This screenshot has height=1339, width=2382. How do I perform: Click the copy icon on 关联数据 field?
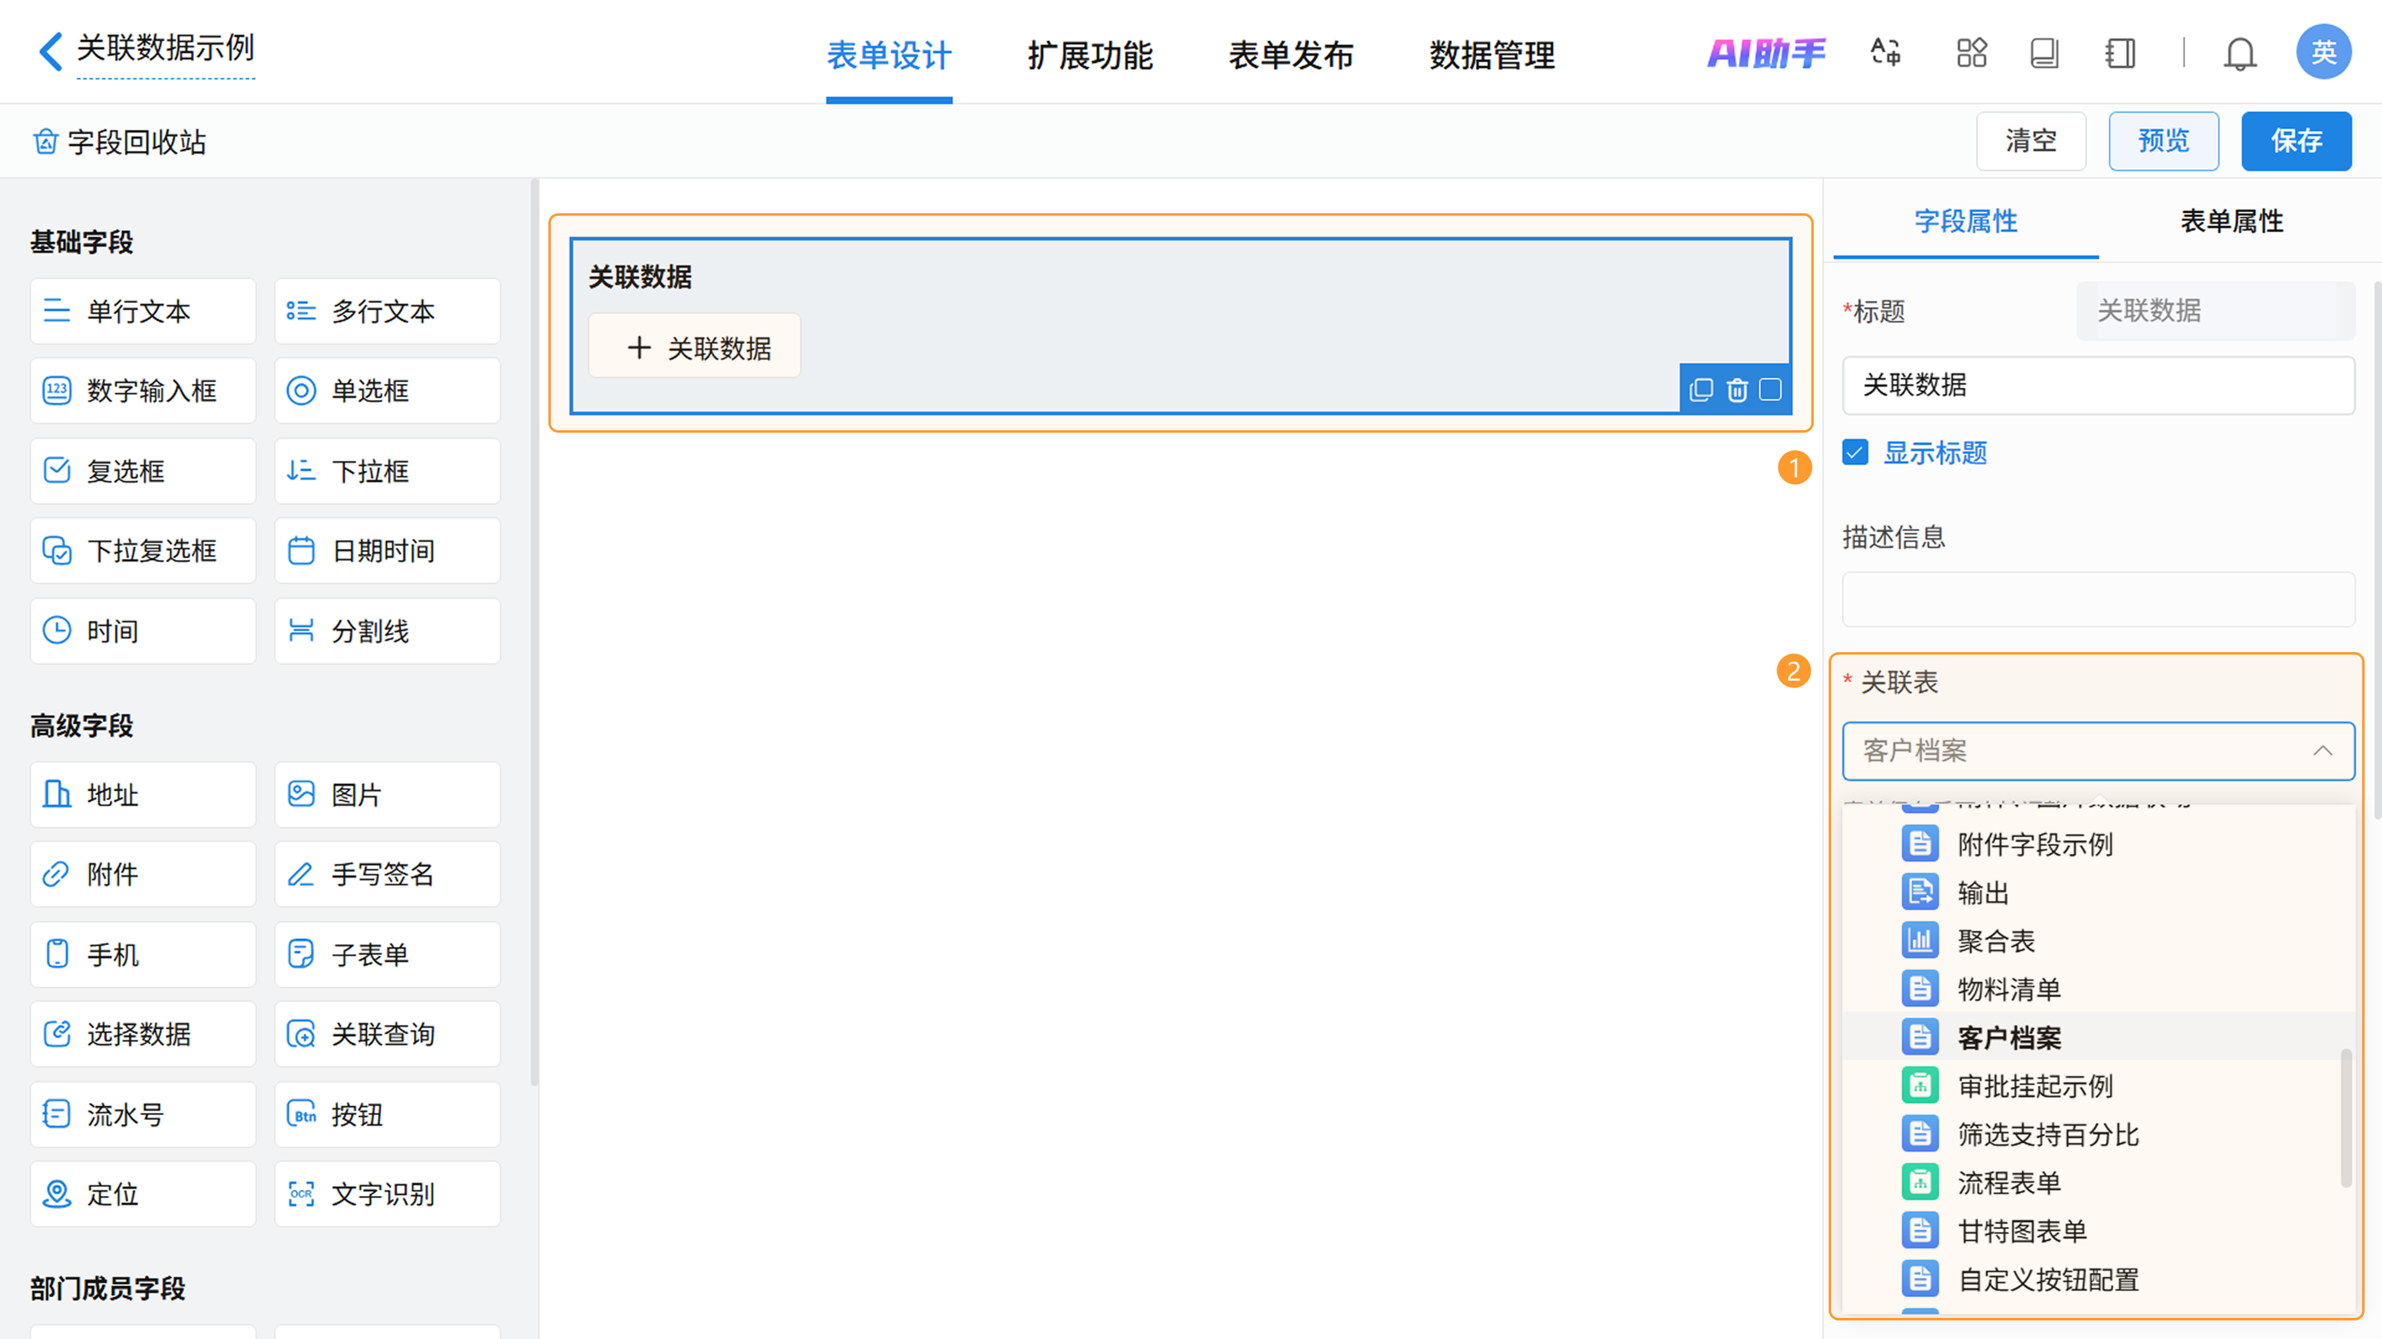pos(1700,390)
